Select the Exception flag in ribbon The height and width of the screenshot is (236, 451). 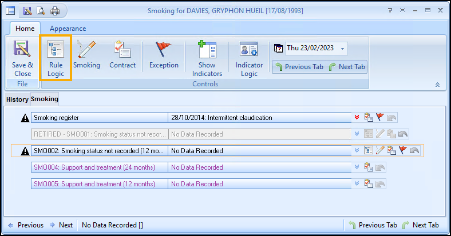pos(164,58)
